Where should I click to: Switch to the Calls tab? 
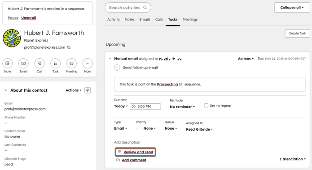point(159,19)
